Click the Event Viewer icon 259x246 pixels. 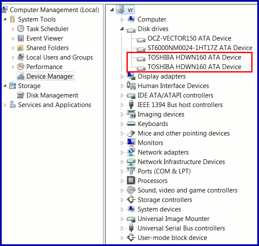[20, 38]
